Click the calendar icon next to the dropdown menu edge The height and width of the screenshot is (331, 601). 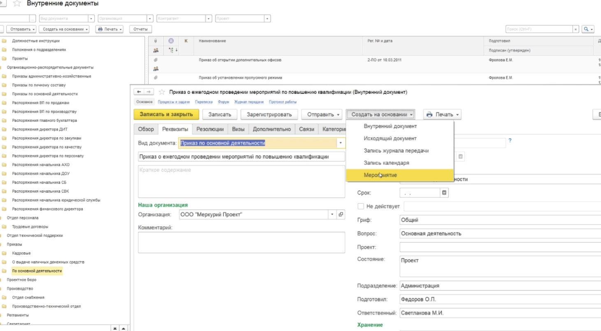click(461, 156)
